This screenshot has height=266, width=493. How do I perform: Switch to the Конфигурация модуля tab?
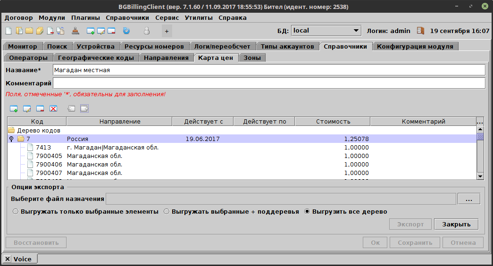415,47
